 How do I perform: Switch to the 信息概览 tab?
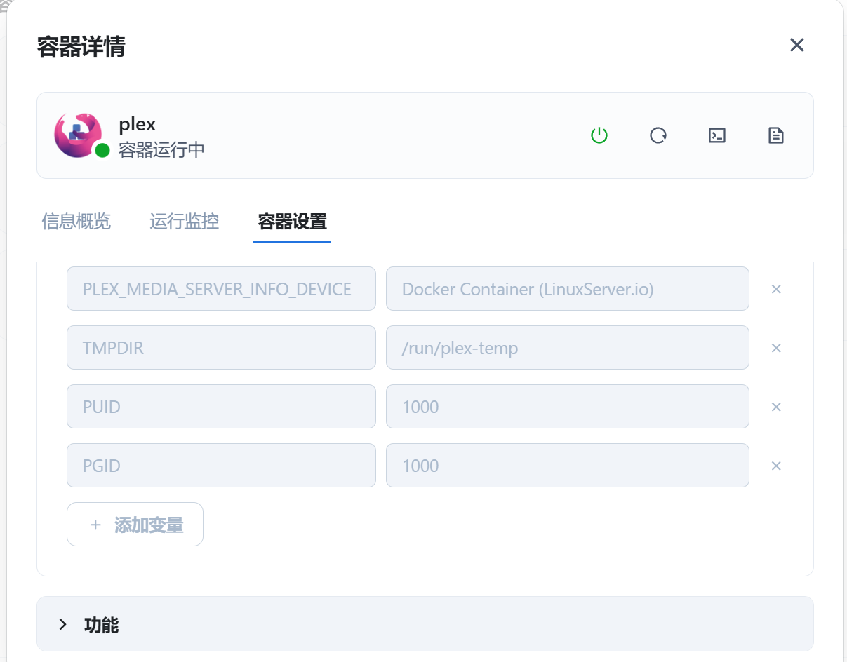(x=76, y=222)
